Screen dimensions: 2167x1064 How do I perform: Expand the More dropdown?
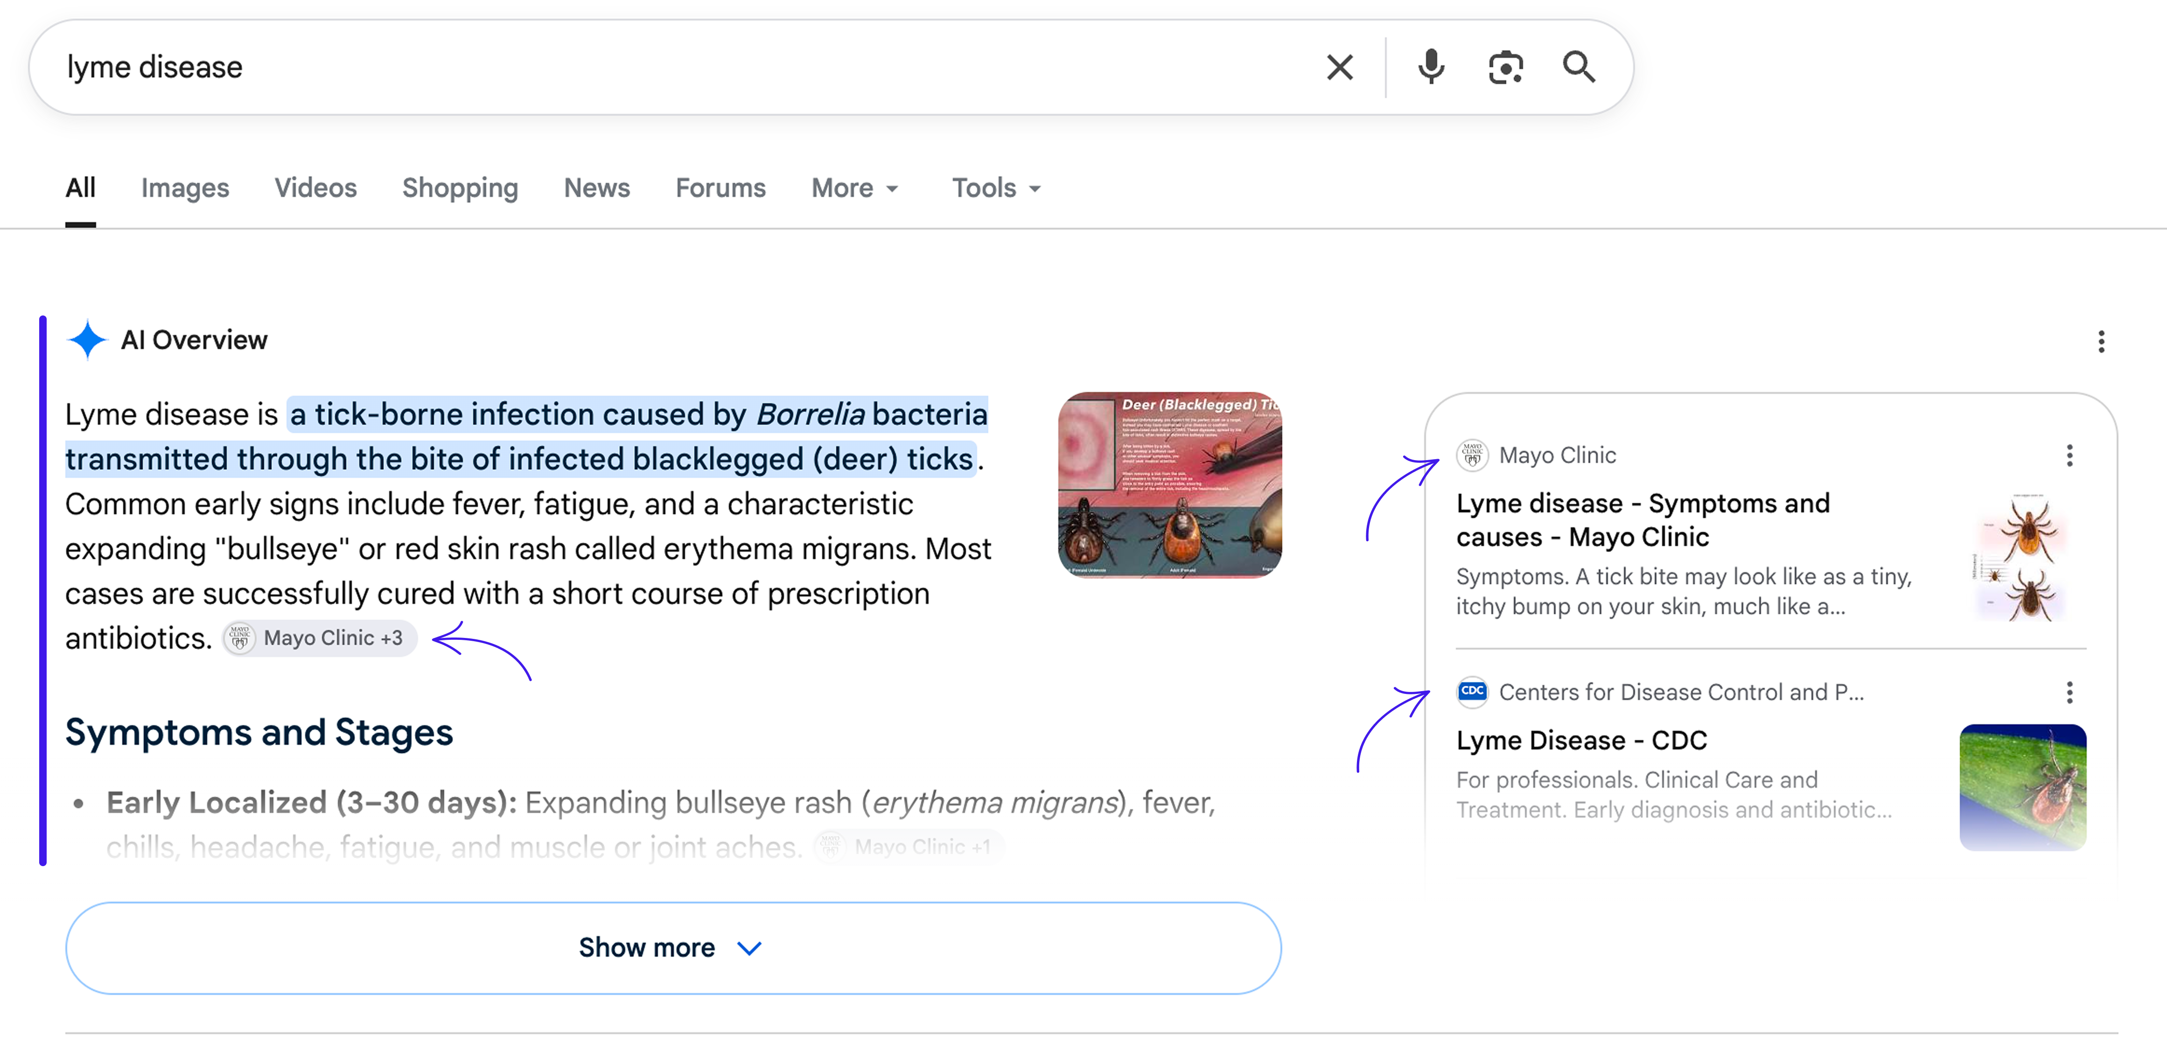point(855,188)
